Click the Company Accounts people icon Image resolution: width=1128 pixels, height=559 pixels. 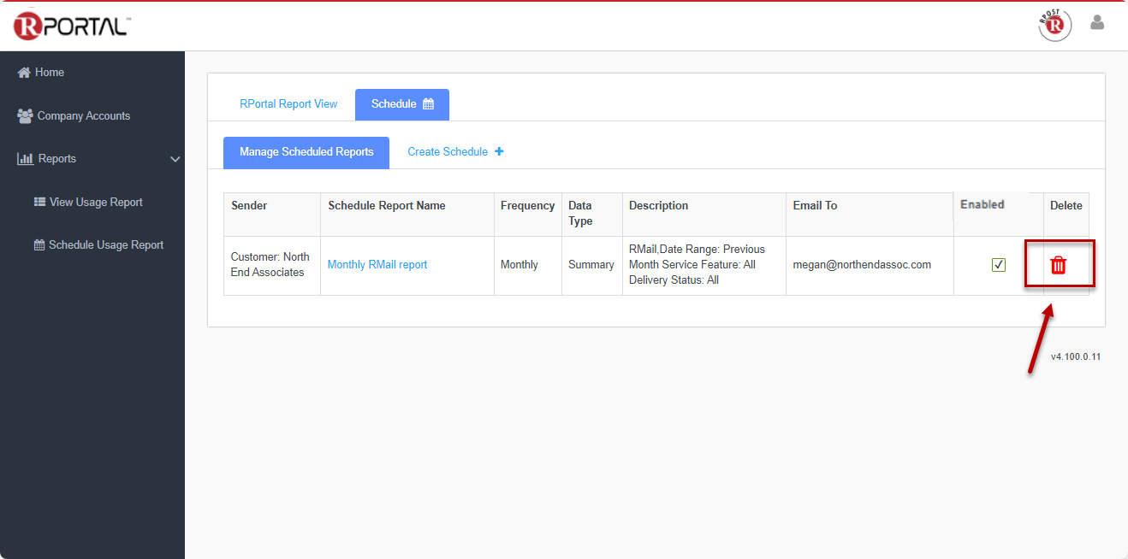(x=25, y=116)
